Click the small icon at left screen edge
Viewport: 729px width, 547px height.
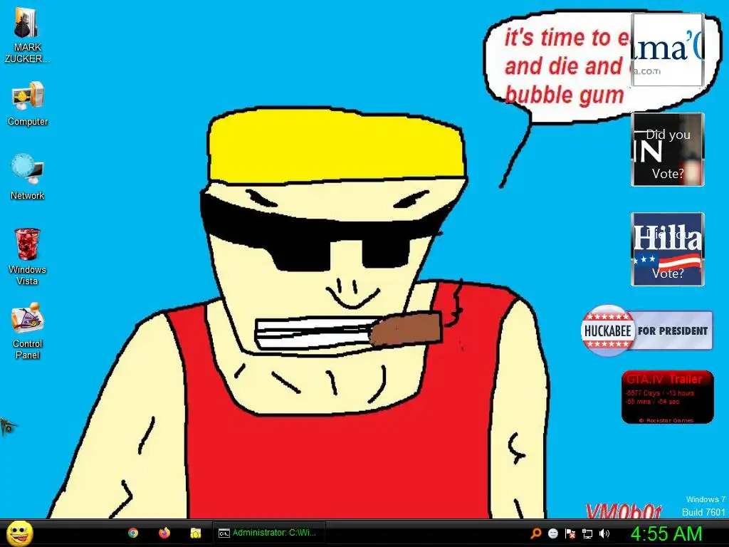click(7, 426)
